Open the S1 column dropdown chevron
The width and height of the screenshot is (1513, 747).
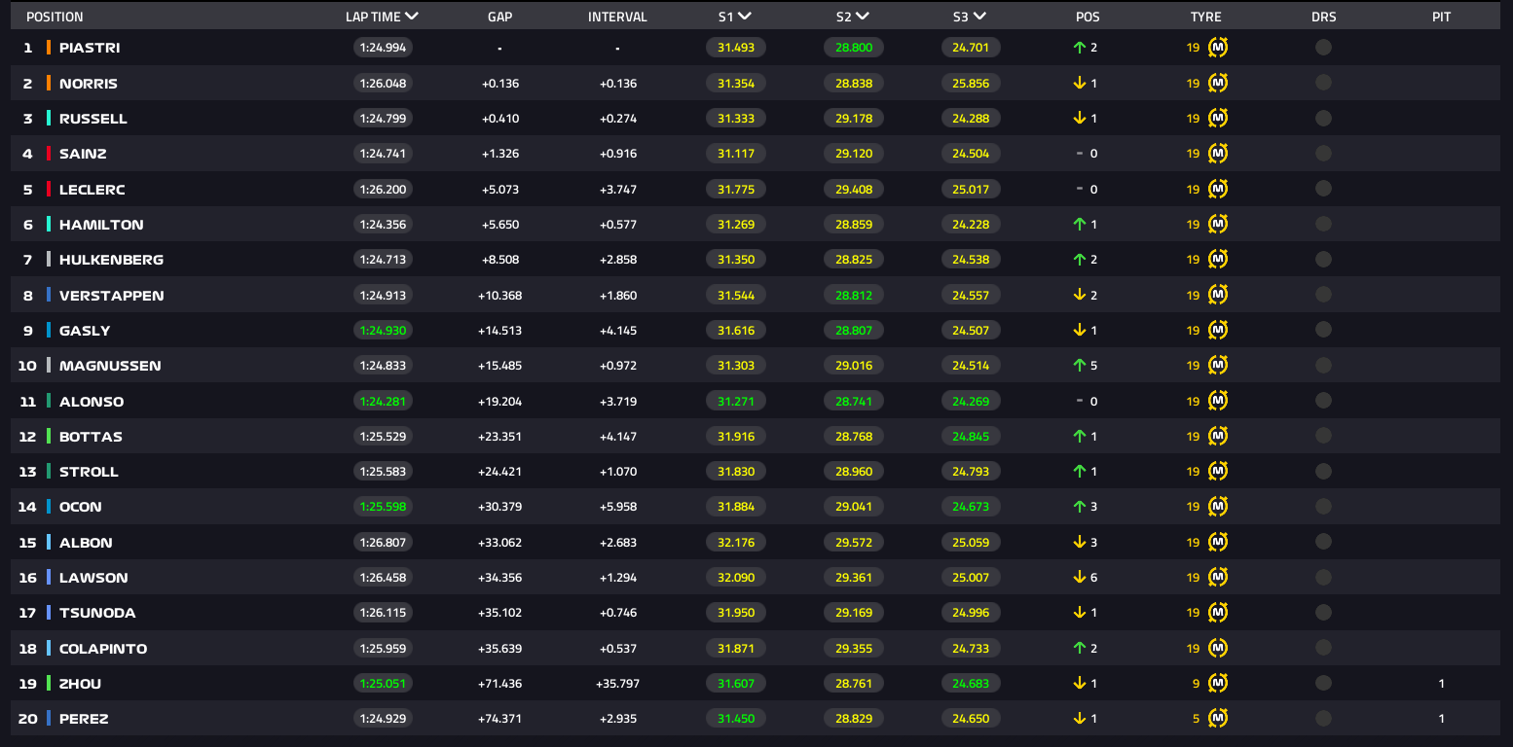[x=745, y=16]
